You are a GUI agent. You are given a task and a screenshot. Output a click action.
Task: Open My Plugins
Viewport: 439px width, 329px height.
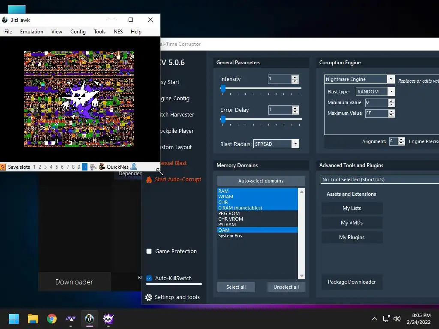click(x=352, y=237)
